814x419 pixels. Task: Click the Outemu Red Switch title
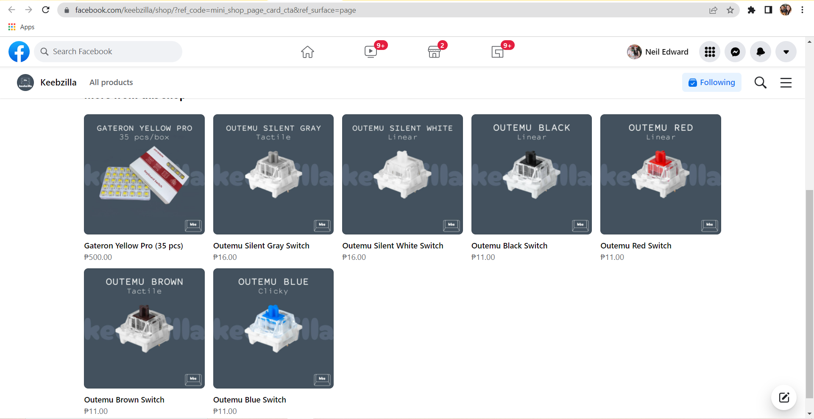tap(636, 246)
